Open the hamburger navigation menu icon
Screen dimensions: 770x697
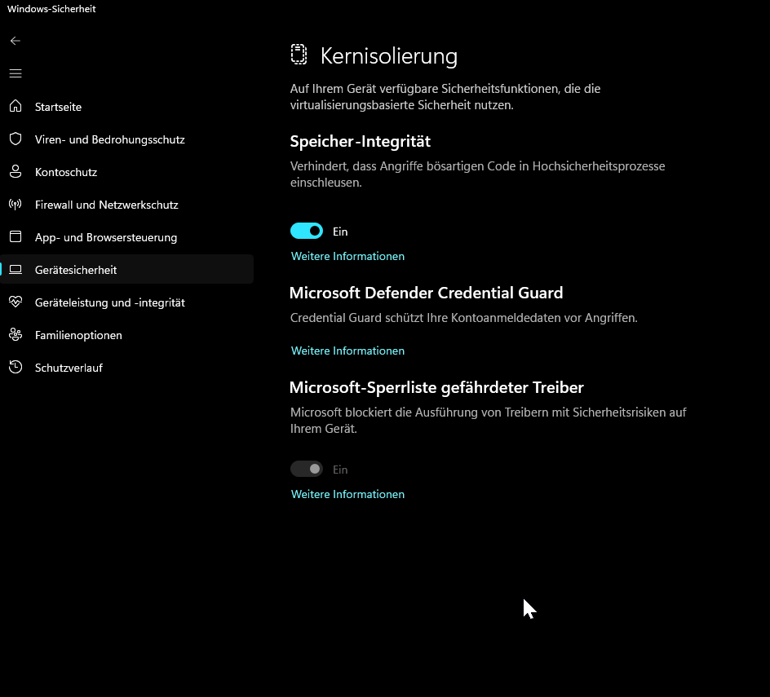15,73
